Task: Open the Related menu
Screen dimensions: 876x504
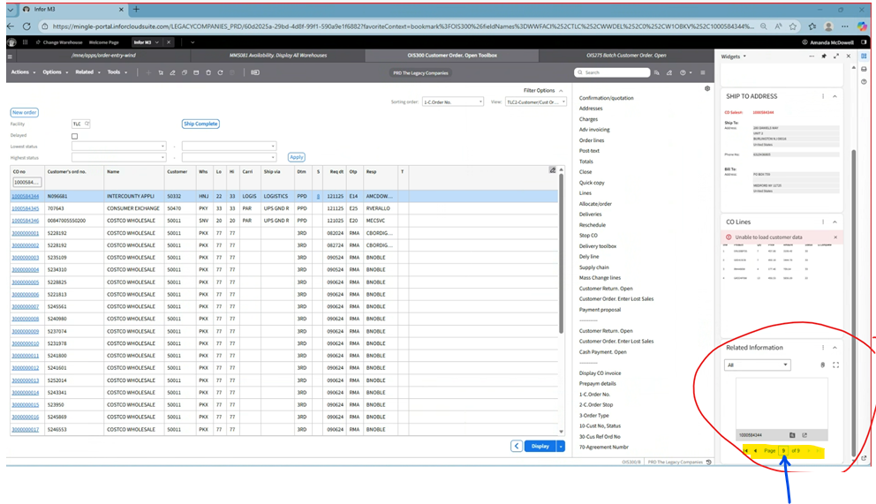Action: click(x=87, y=72)
